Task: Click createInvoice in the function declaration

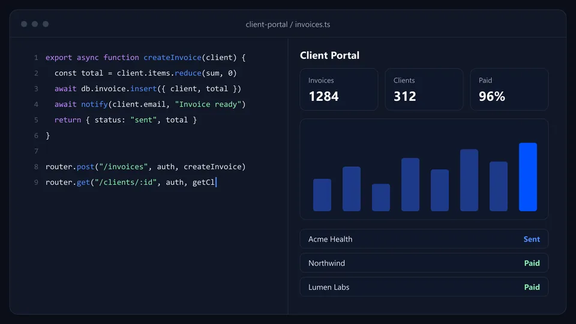Action: click(x=172, y=58)
